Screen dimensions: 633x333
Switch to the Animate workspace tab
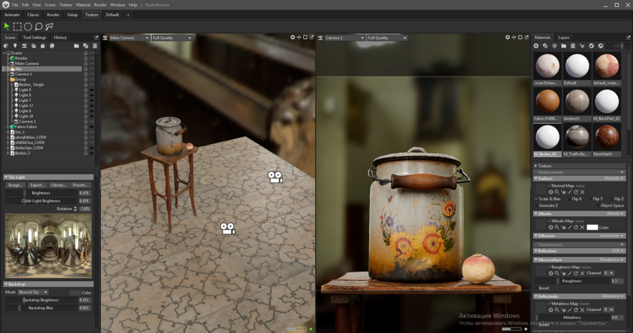pos(12,15)
